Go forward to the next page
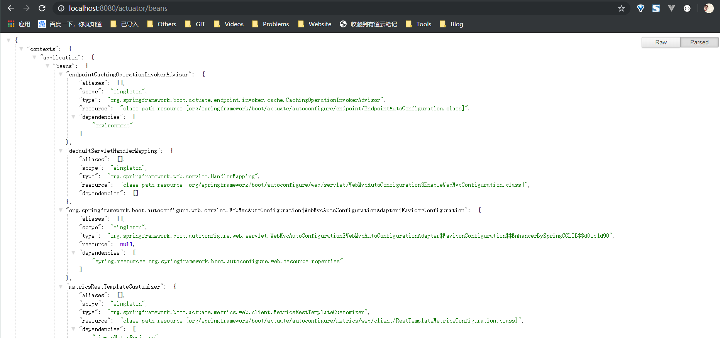 click(x=26, y=8)
